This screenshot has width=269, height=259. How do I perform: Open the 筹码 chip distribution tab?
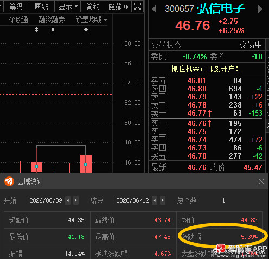point(16,7)
